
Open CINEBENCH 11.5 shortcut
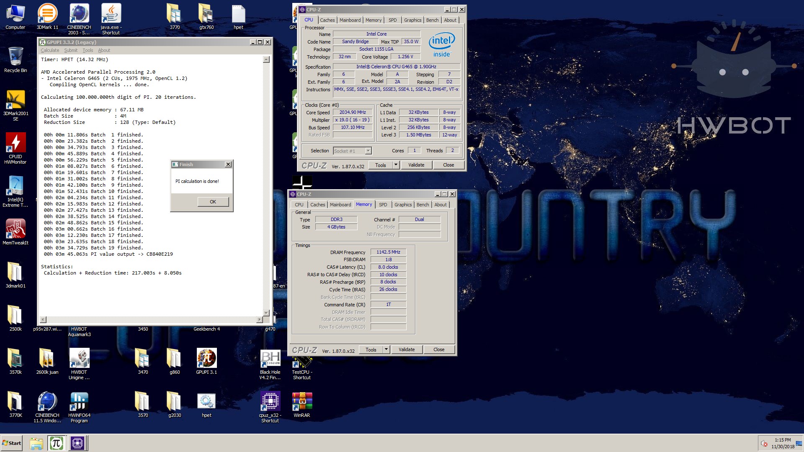[x=47, y=407]
